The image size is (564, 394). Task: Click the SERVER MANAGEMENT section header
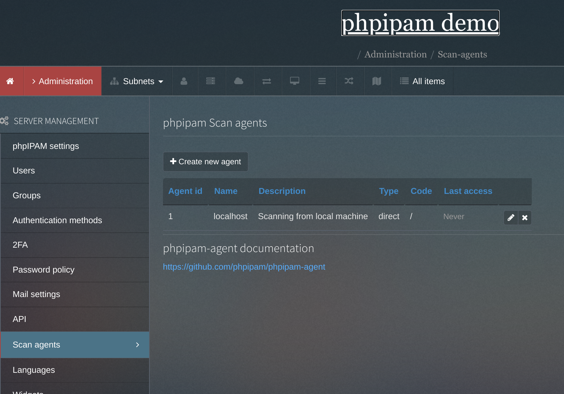click(56, 121)
